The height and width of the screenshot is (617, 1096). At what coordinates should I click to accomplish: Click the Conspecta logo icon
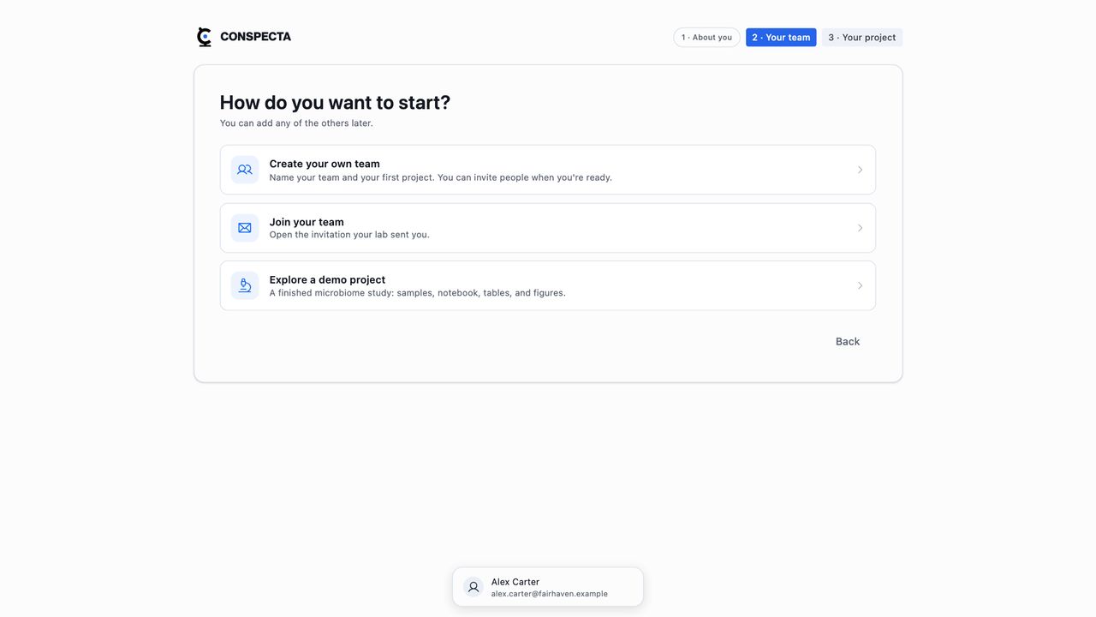204,37
